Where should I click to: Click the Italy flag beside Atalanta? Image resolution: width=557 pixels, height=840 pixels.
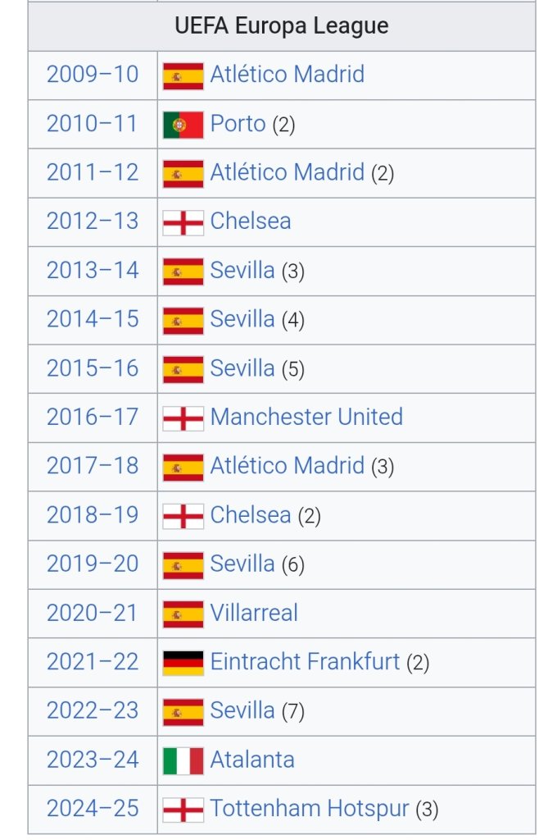tap(183, 760)
